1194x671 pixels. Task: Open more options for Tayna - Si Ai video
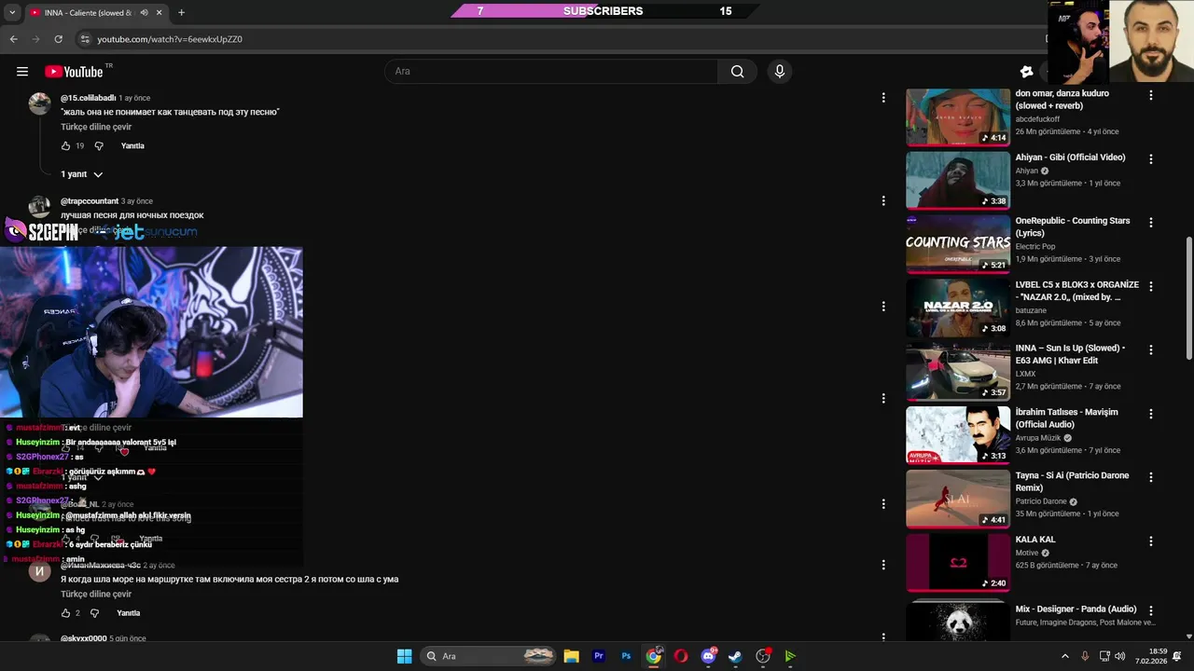[x=1150, y=477]
